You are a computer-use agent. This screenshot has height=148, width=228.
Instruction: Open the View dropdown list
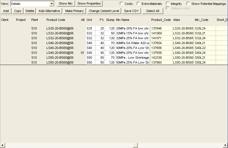click(x=52, y=4)
